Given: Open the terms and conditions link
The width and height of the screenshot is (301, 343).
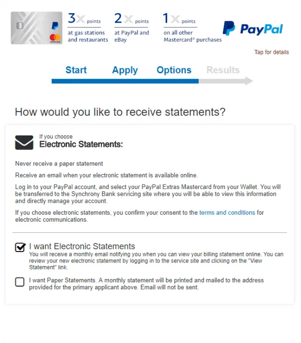Looking at the screenshot, I should [227, 213].
